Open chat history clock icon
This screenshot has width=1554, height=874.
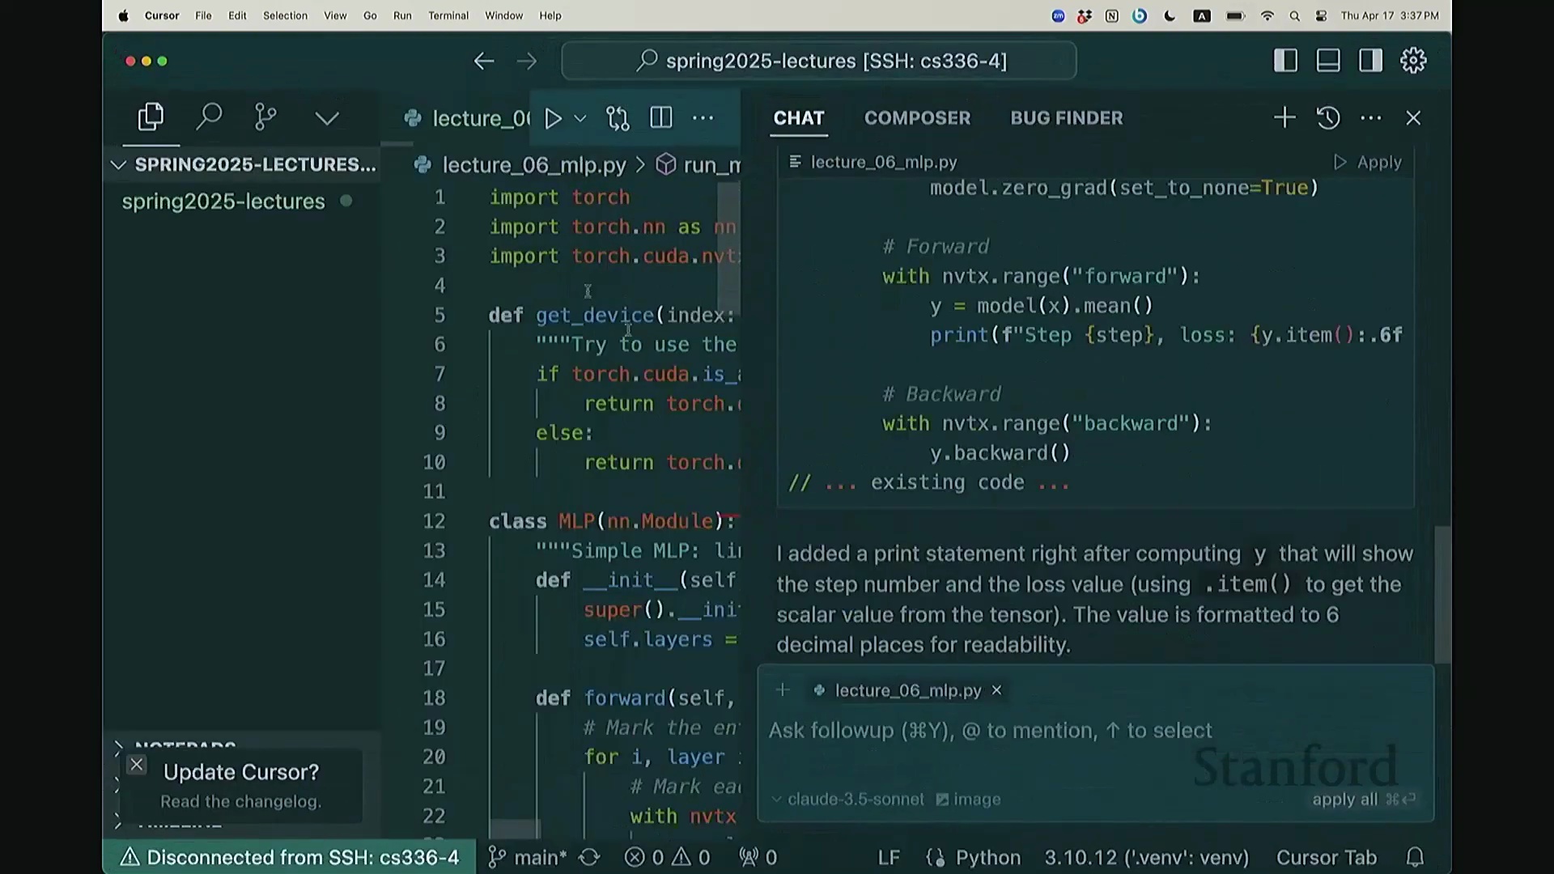[x=1328, y=118]
